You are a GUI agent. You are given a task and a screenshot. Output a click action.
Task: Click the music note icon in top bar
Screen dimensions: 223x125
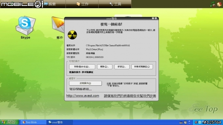[213, 4]
